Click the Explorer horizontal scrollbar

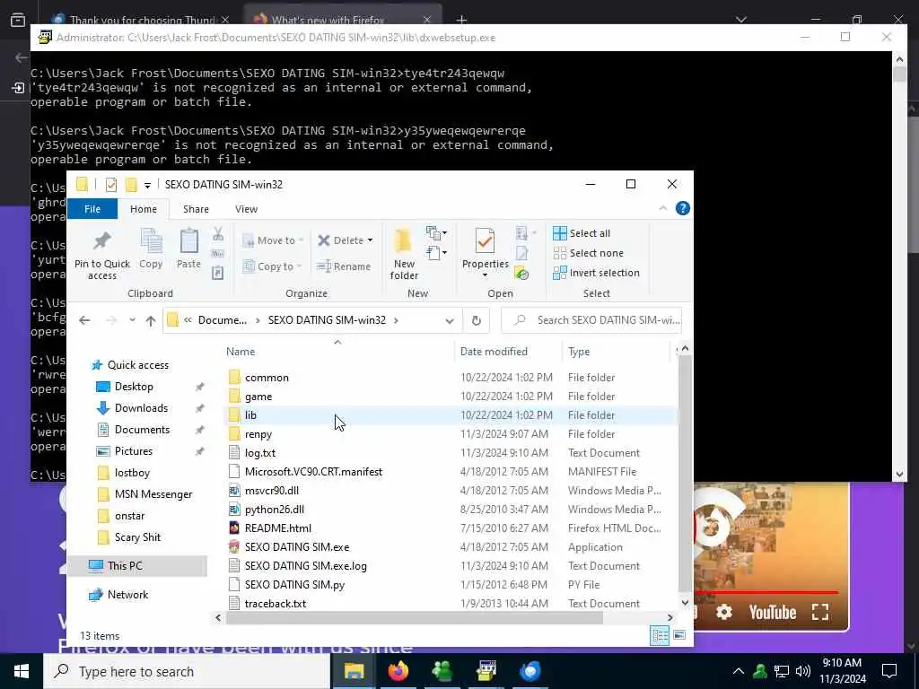pyautogui.click(x=415, y=617)
